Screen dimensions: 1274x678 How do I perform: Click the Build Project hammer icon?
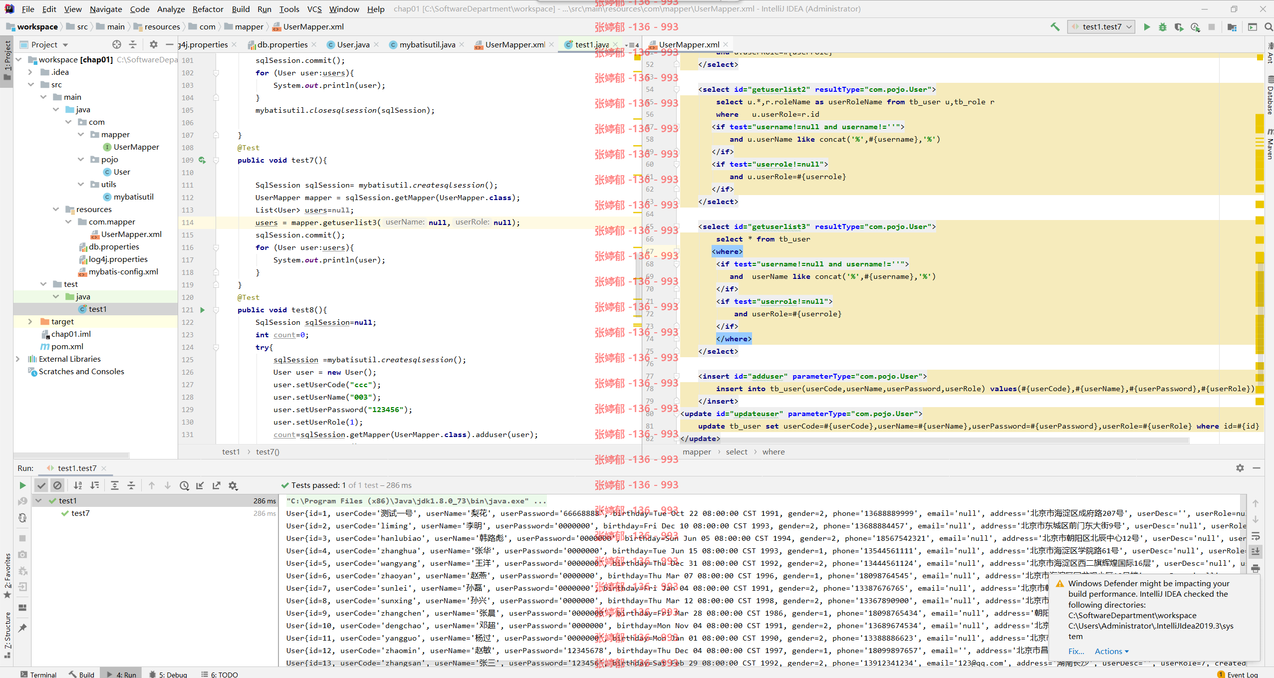tap(1055, 27)
